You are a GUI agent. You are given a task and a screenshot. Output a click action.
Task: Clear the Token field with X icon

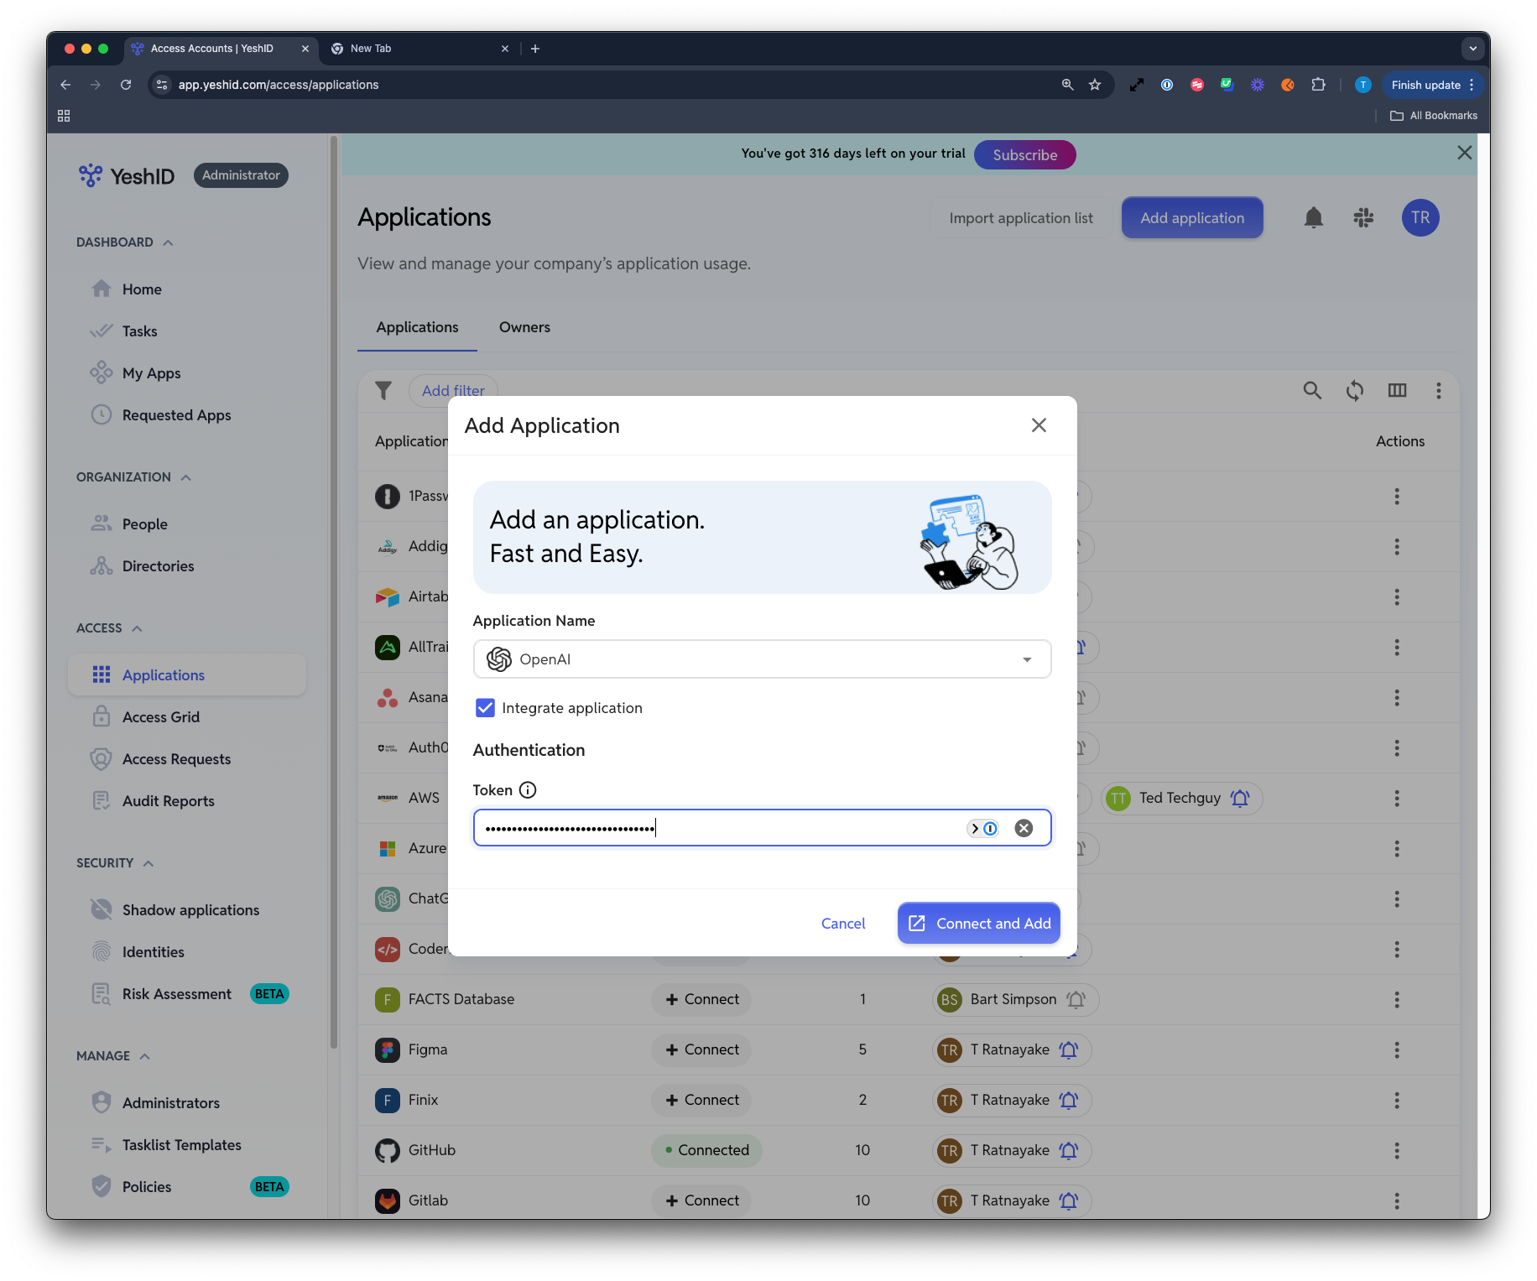tap(1024, 829)
